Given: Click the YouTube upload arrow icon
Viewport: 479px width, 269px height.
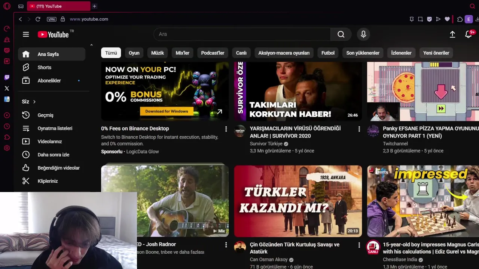Looking at the screenshot, I should pyautogui.click(x=452, y=34).
